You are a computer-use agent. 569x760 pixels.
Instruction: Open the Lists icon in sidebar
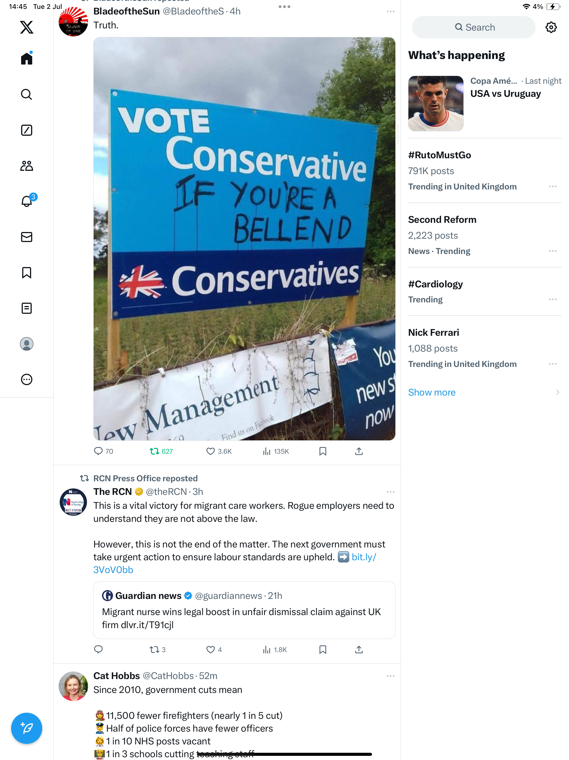26,308
